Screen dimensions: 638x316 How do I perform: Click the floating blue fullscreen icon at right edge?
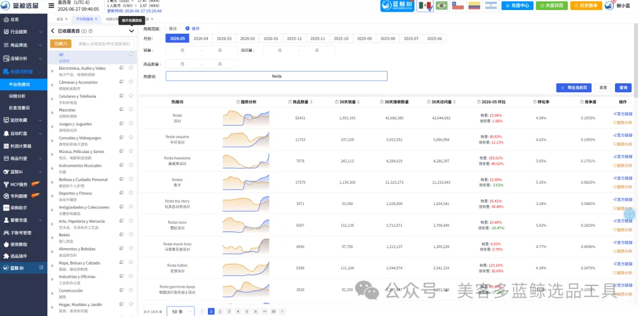tap(629, 214)
